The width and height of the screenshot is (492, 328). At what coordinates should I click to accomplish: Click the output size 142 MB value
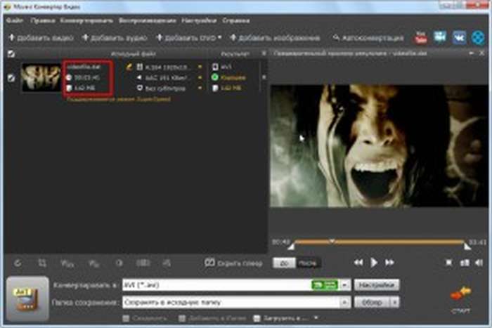tap(231, 88)
